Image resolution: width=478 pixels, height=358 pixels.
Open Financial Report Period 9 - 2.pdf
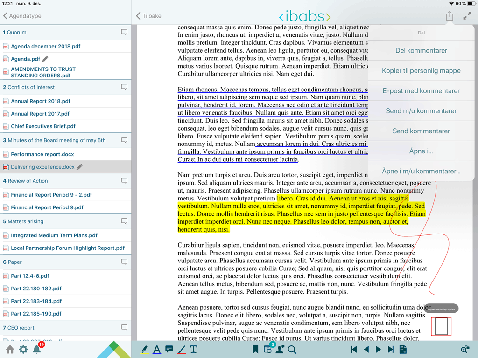65,195
